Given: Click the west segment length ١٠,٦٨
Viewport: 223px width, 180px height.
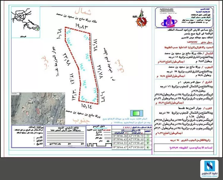Looking at the screenshot, I should (x=59, y=34).
